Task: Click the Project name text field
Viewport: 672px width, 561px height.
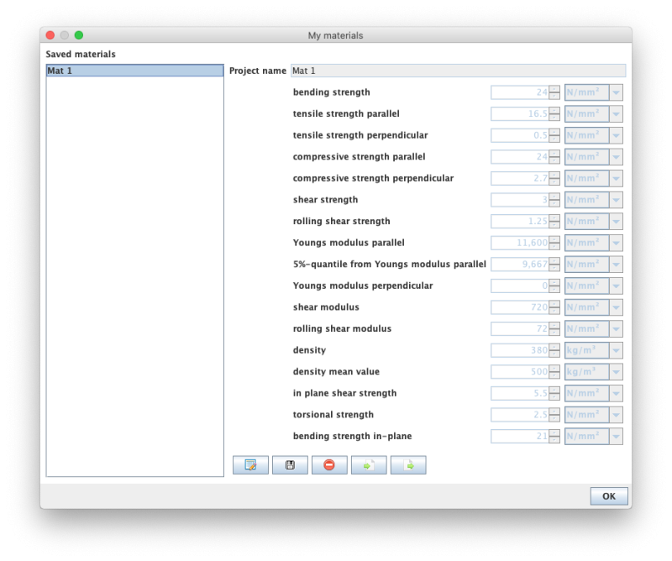Action: [458, 70]
